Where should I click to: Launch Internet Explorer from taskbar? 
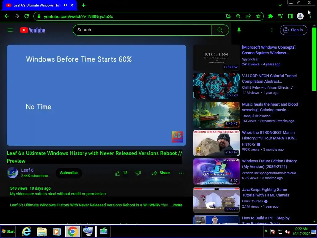[x=27, y=231]
